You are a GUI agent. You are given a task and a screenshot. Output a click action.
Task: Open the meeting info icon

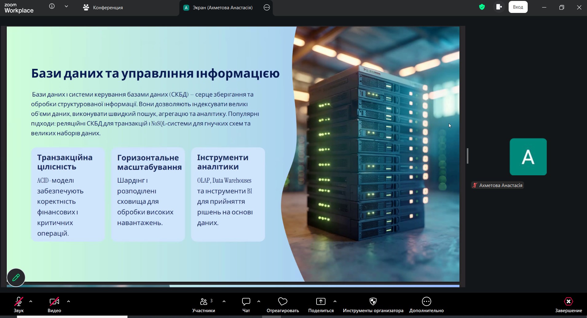52,6
